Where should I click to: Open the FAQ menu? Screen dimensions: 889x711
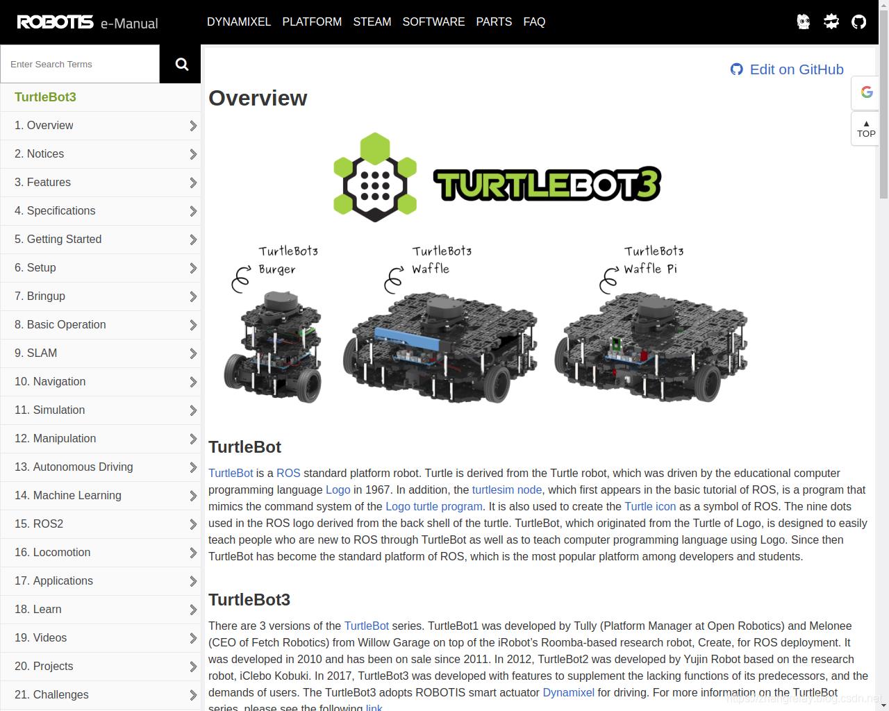534,22
